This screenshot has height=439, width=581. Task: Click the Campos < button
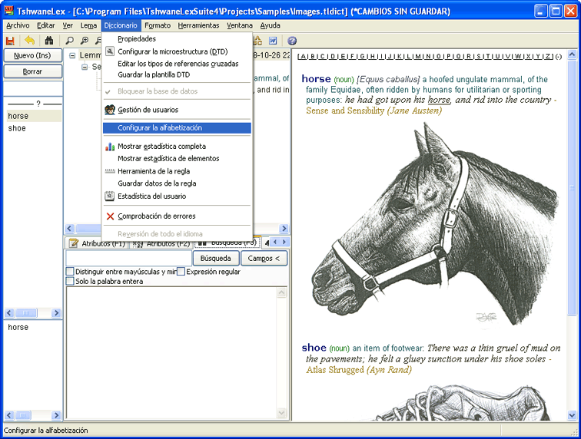point(264,259)
